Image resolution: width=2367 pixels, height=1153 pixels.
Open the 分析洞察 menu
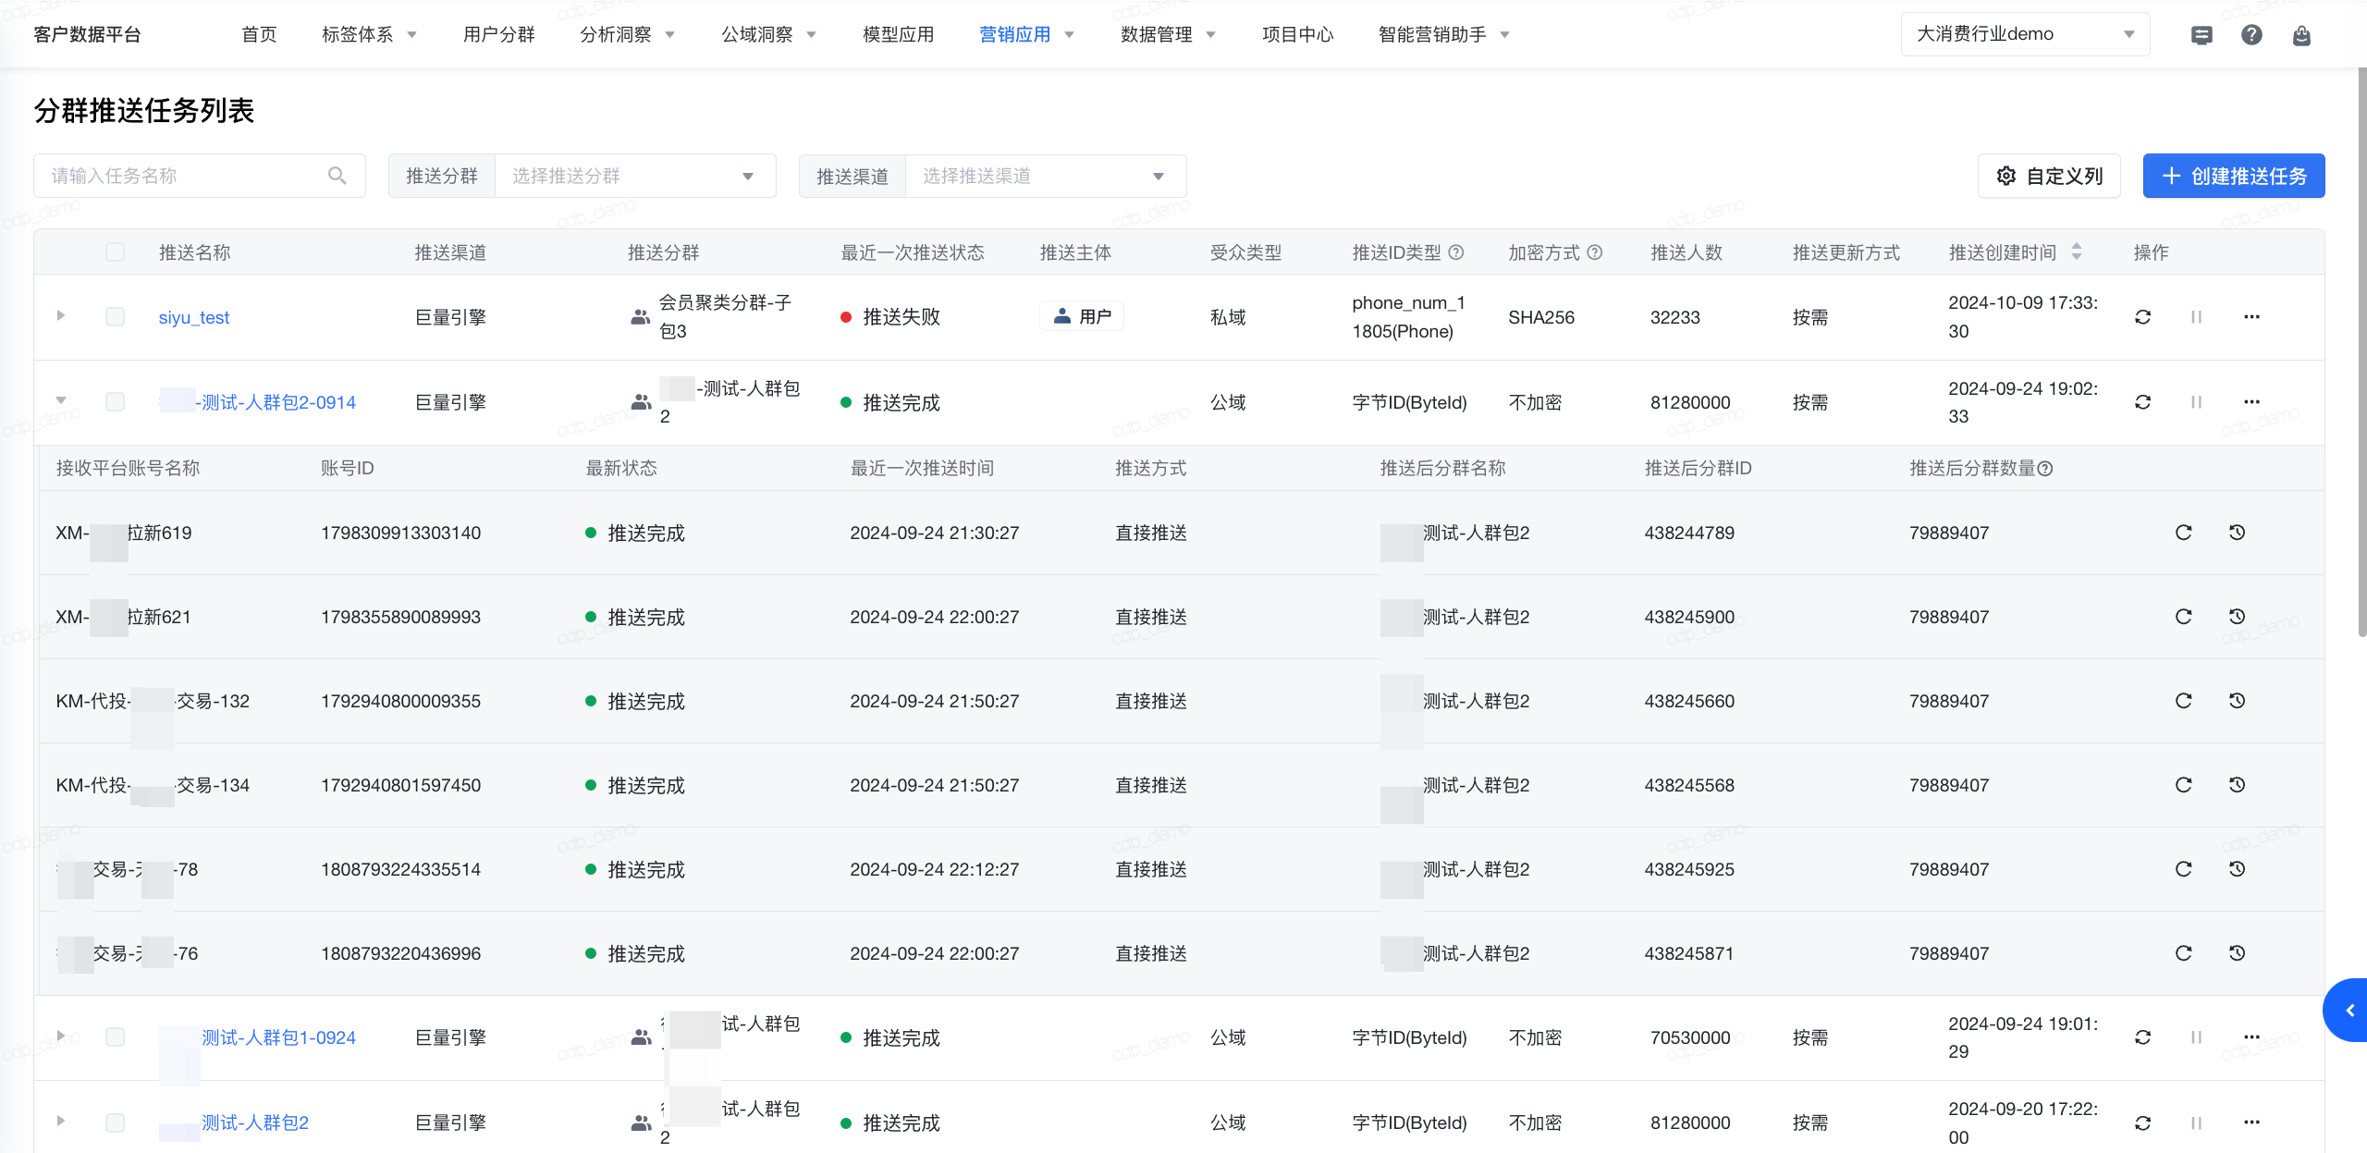(627, 35)
